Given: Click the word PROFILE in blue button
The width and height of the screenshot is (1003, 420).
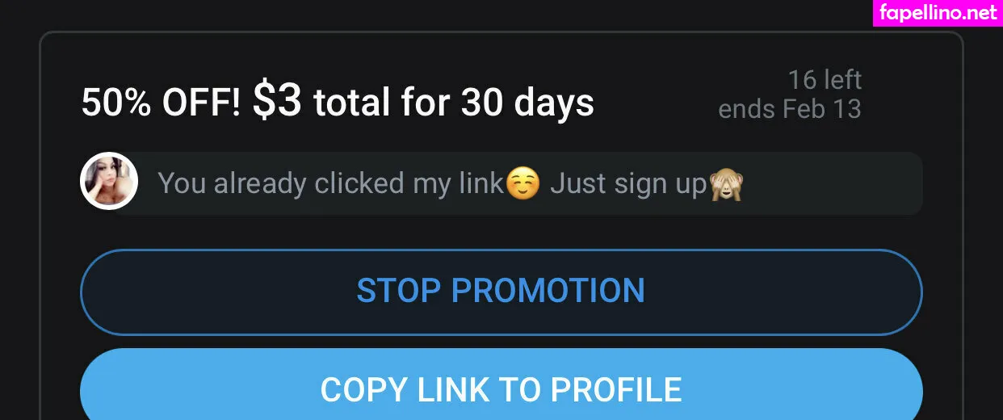Looking at the screenshot, I should 615,389.
